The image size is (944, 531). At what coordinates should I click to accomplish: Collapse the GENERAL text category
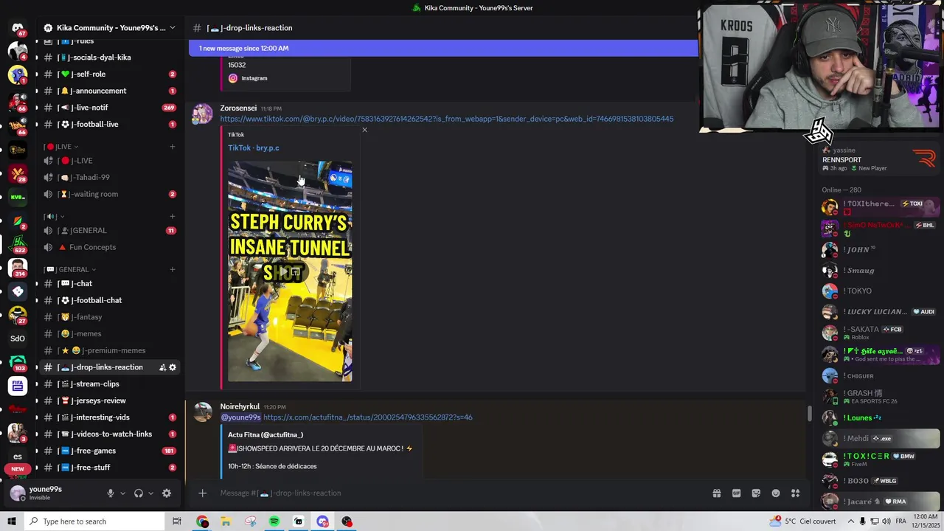click(x=70, y=269)
